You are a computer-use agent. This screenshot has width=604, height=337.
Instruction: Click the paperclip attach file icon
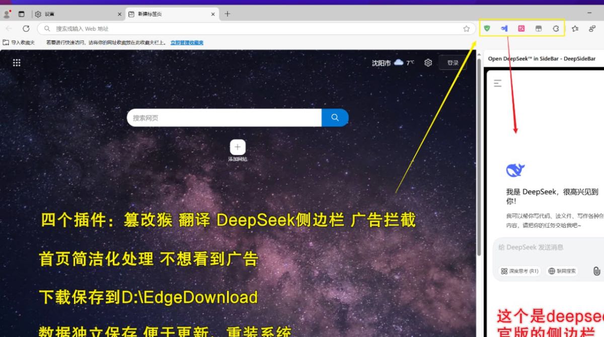point(596,271)
